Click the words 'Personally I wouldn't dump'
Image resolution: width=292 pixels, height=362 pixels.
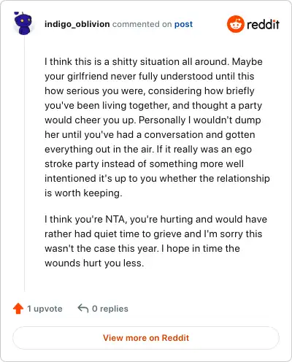pos(199,120)
